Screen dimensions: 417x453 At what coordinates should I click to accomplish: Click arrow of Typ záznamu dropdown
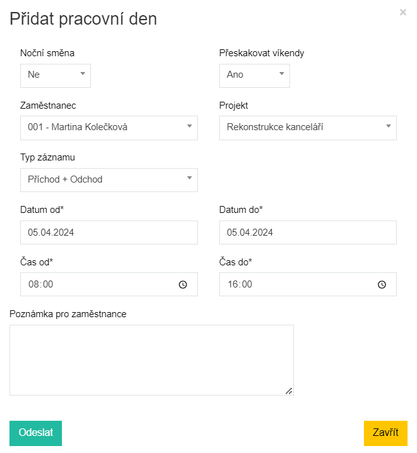[190, 178]
